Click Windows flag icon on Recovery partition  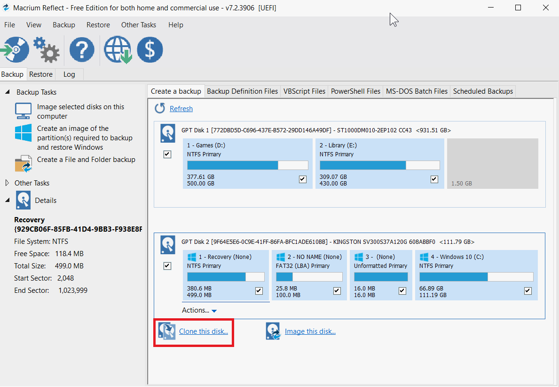click(192, 257)
